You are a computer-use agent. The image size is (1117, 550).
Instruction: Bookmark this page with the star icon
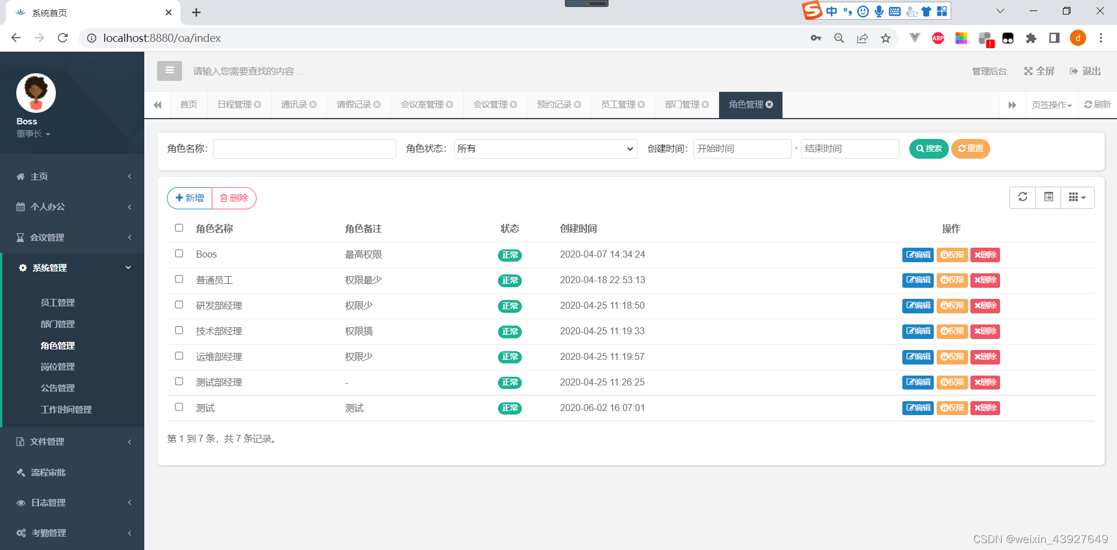coord(885,38)
